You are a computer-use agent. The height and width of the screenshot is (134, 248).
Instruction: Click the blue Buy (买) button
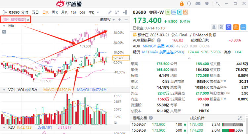click(228, 27)
